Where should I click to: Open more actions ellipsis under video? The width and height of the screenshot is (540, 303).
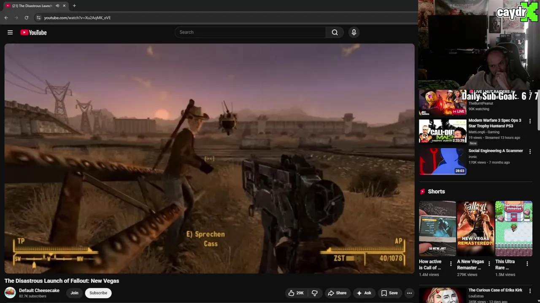pyautogui.click(x=409, y=293)
